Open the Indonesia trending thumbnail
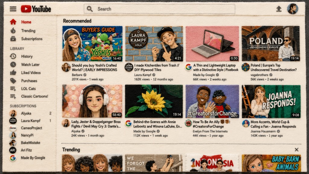The width and height of the screenshot is (309, 174). click(x=212, y=163)
